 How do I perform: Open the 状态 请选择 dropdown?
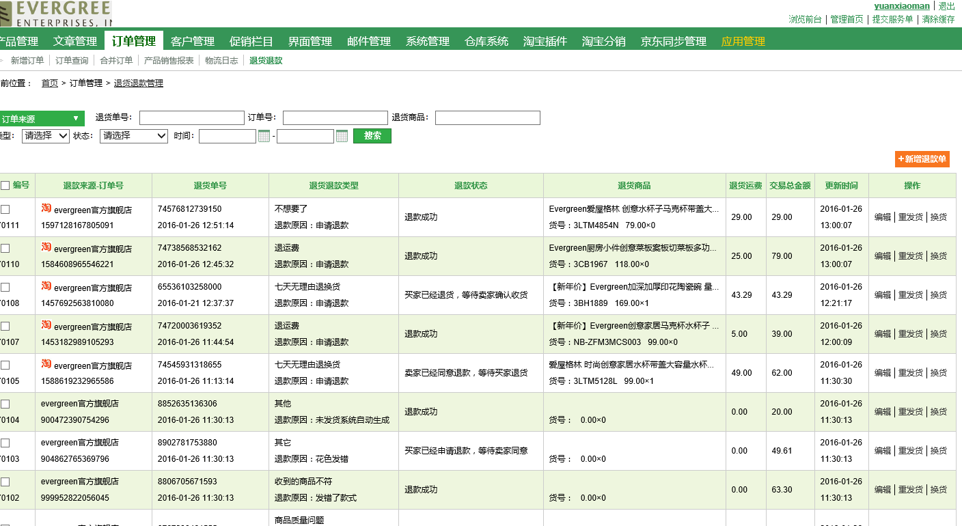(134, 136)
